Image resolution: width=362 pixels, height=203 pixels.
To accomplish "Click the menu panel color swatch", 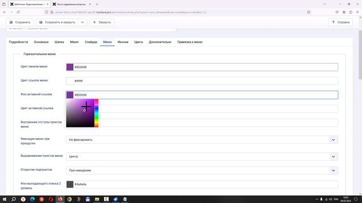I will point(70,67).
